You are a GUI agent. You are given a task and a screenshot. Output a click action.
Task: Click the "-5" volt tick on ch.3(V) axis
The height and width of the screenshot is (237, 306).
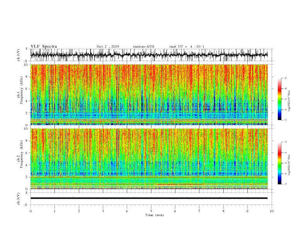pyautogui.click(x=26, y=205)
